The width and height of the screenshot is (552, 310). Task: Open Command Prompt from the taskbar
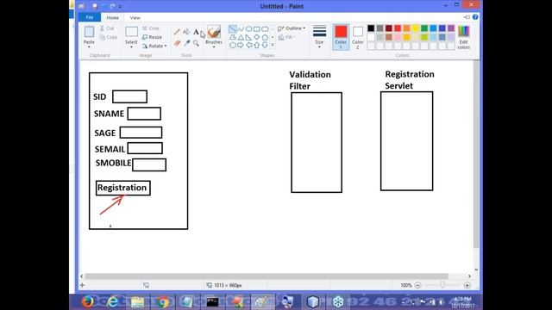[212, 301]
